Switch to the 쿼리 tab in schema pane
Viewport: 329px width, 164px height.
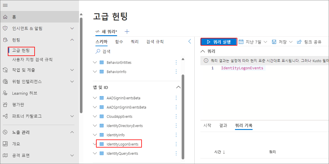134,42
